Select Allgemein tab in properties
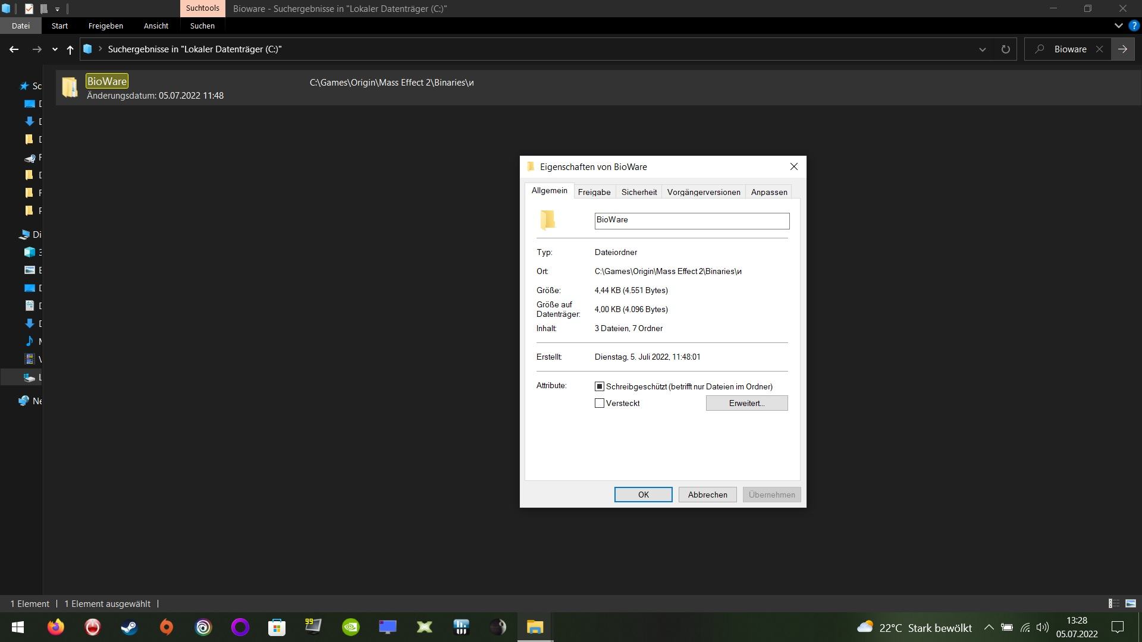 (x=549, y=191)
